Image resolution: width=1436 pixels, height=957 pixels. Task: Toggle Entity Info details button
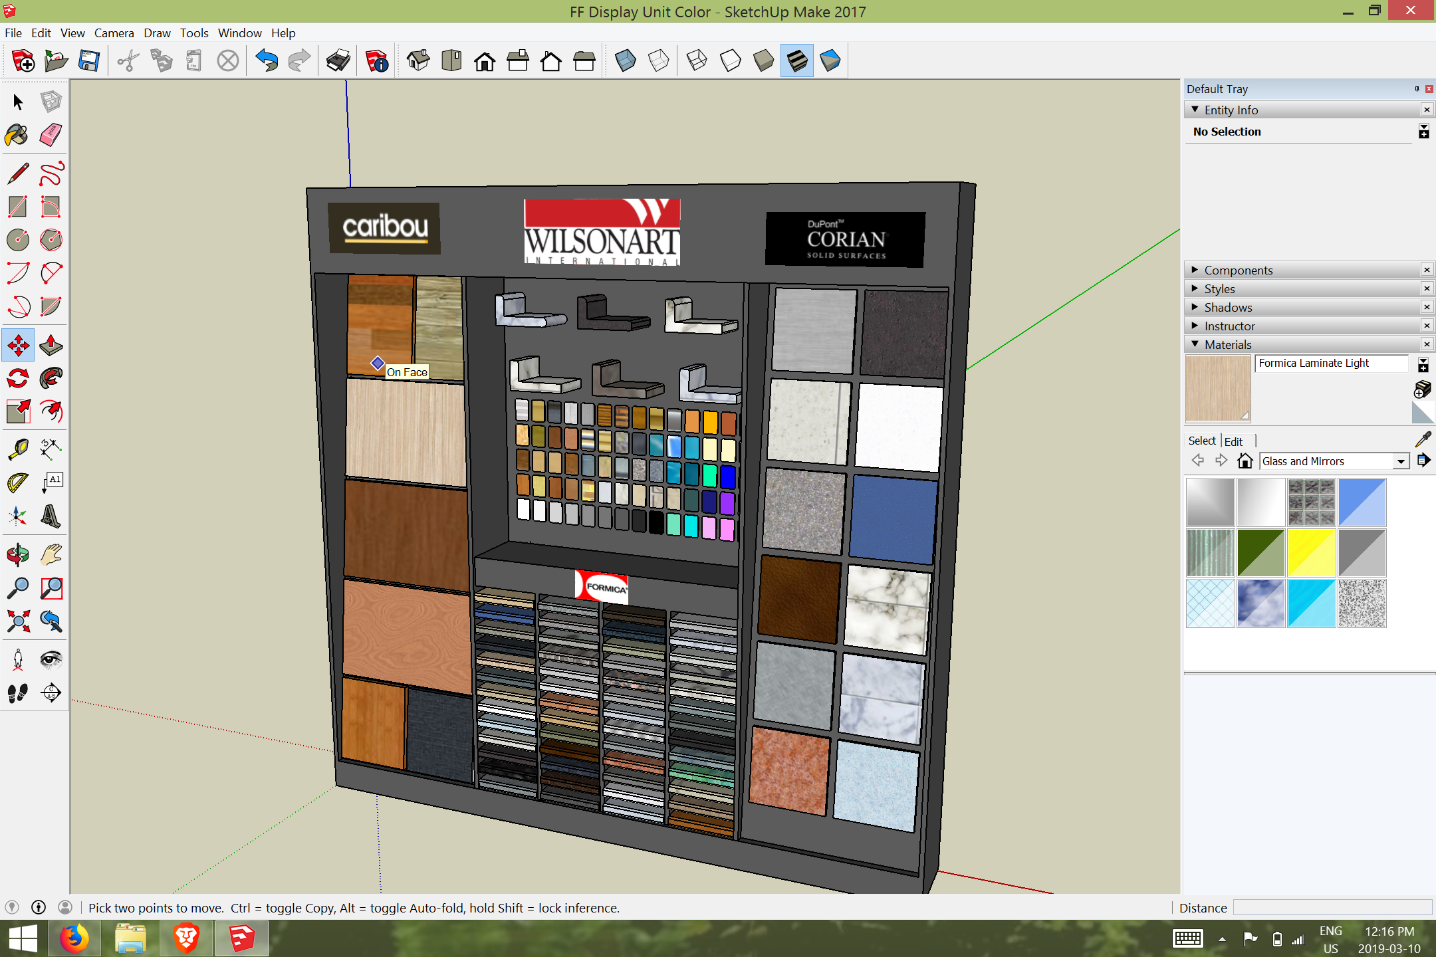(1423, 132)
